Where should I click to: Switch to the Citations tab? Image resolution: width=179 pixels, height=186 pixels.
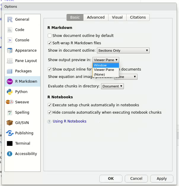(x=138, y=17)
